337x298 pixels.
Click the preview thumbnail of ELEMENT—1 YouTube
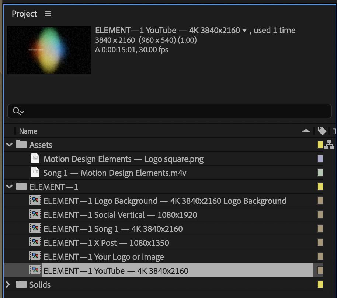tap(49, 50)
